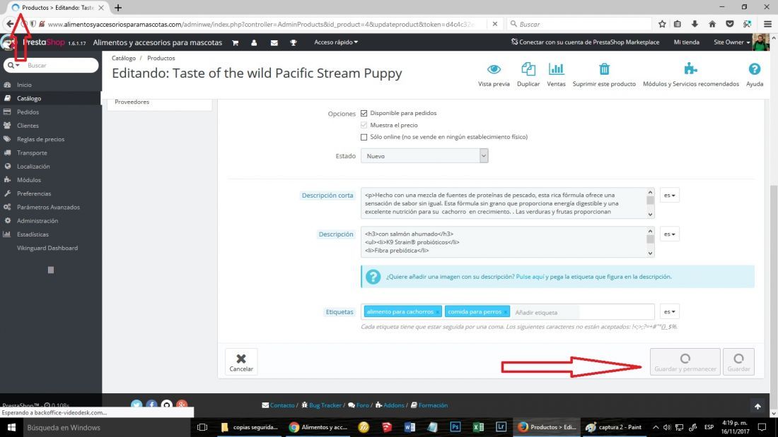This screenshot has height=437, width=778.
Task: Collapse the sidebar menu with bars icon
Action: click(51, 270)
